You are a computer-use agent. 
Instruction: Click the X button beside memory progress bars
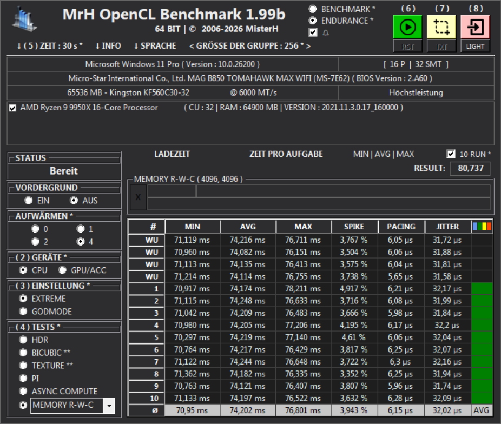[x=138, y=197]
